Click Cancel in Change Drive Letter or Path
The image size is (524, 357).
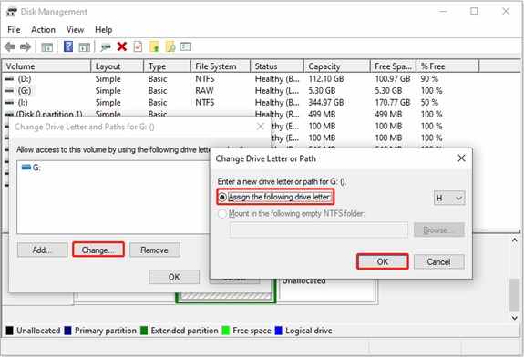(x=438, y=261)
